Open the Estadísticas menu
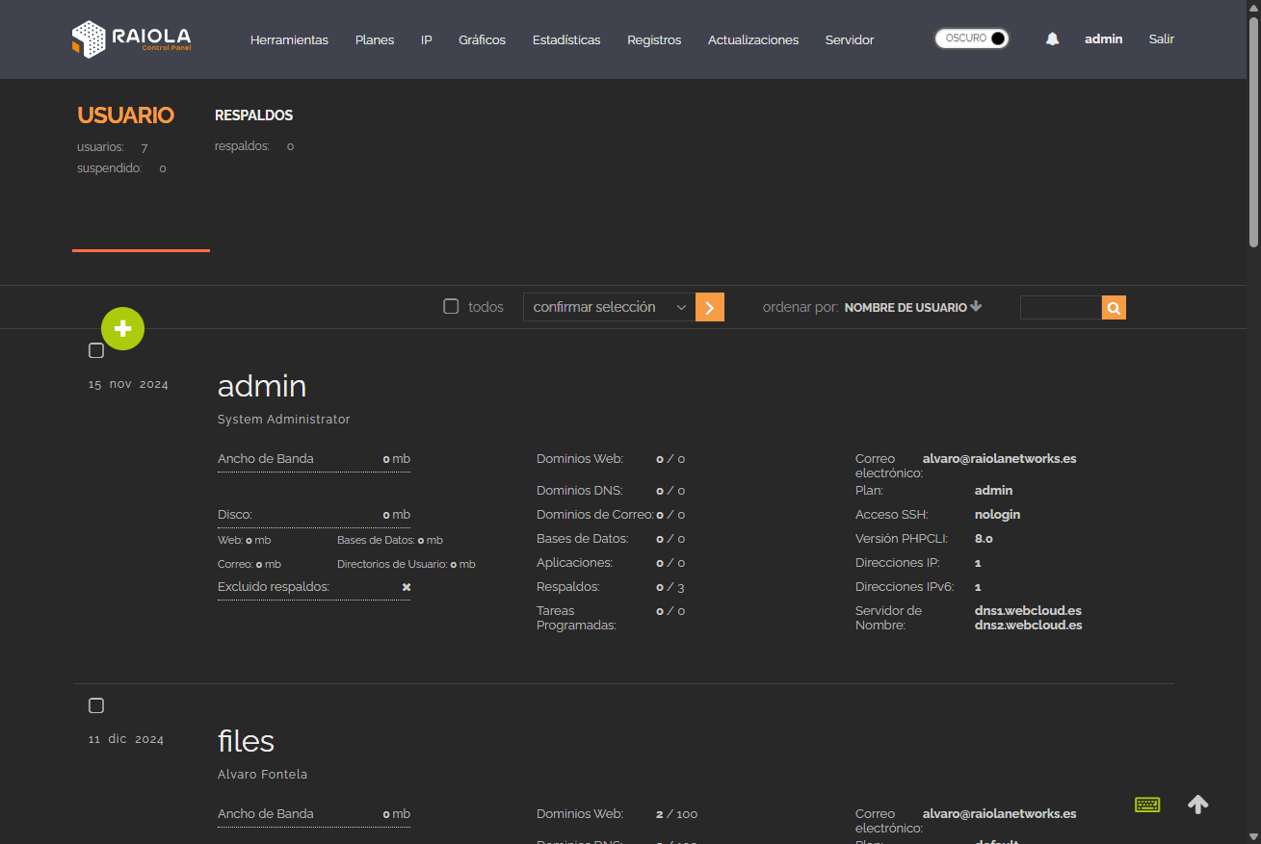The image size is (1261, 844). pos(566,39)
